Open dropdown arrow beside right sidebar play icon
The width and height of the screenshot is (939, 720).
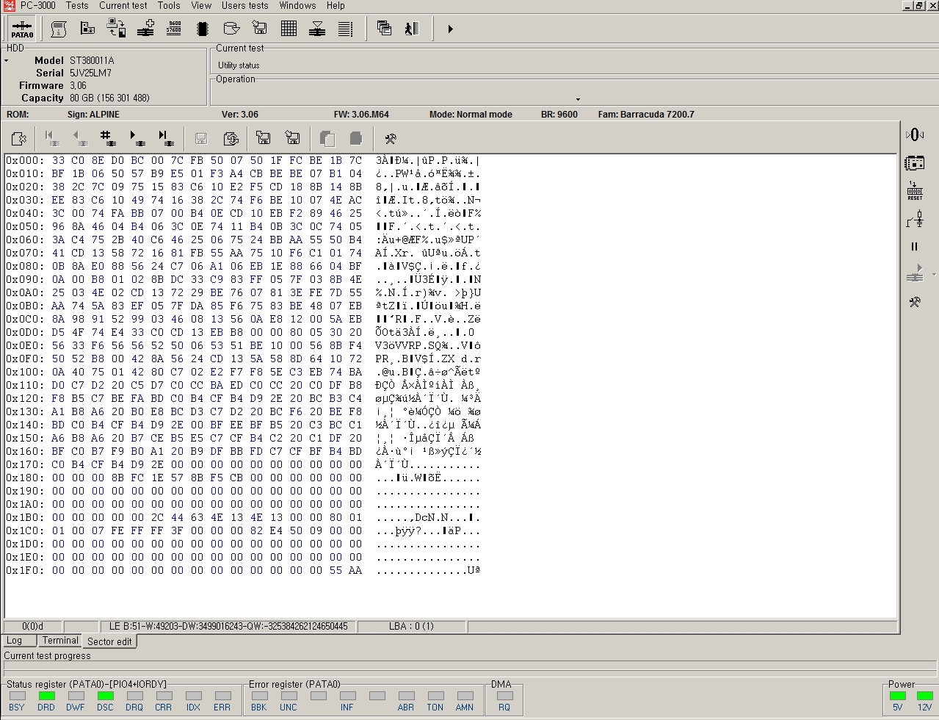pos(934,275)
